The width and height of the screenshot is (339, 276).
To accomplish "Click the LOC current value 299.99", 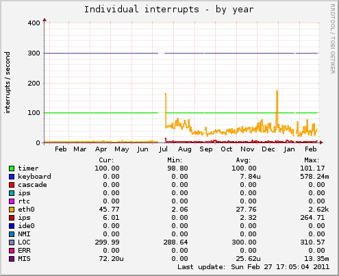I will click(107, 242).
